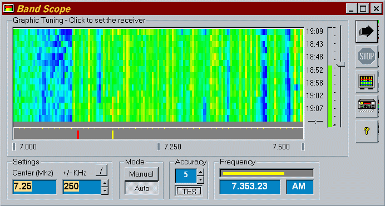Select Manual mode
Viewport: 385px width, 206px height.
click(x=141, y=174)
